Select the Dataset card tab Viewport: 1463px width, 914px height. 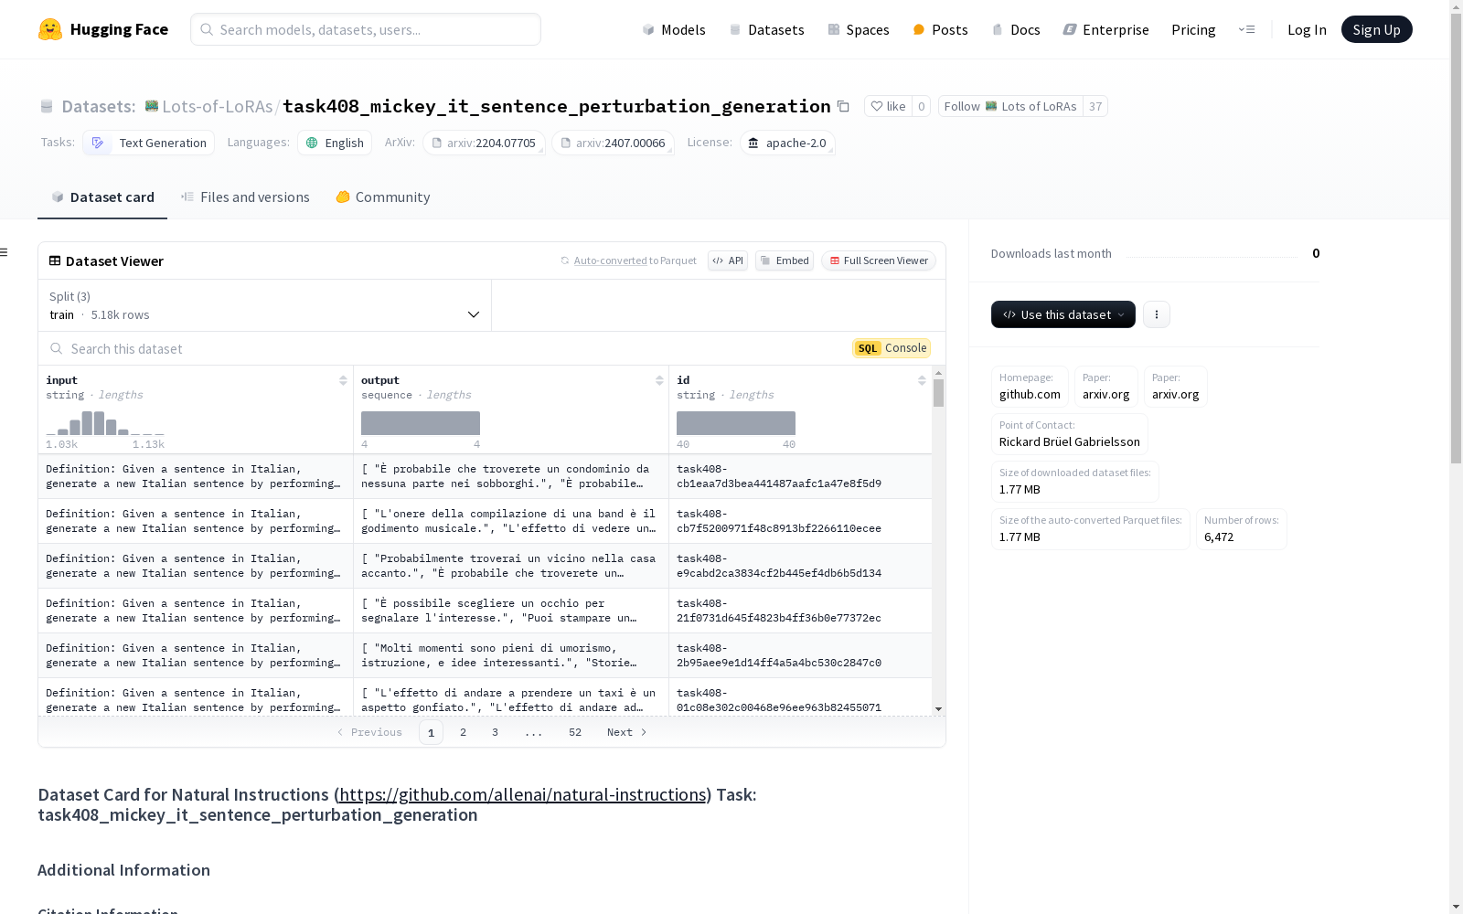click(x=102, y=197)
